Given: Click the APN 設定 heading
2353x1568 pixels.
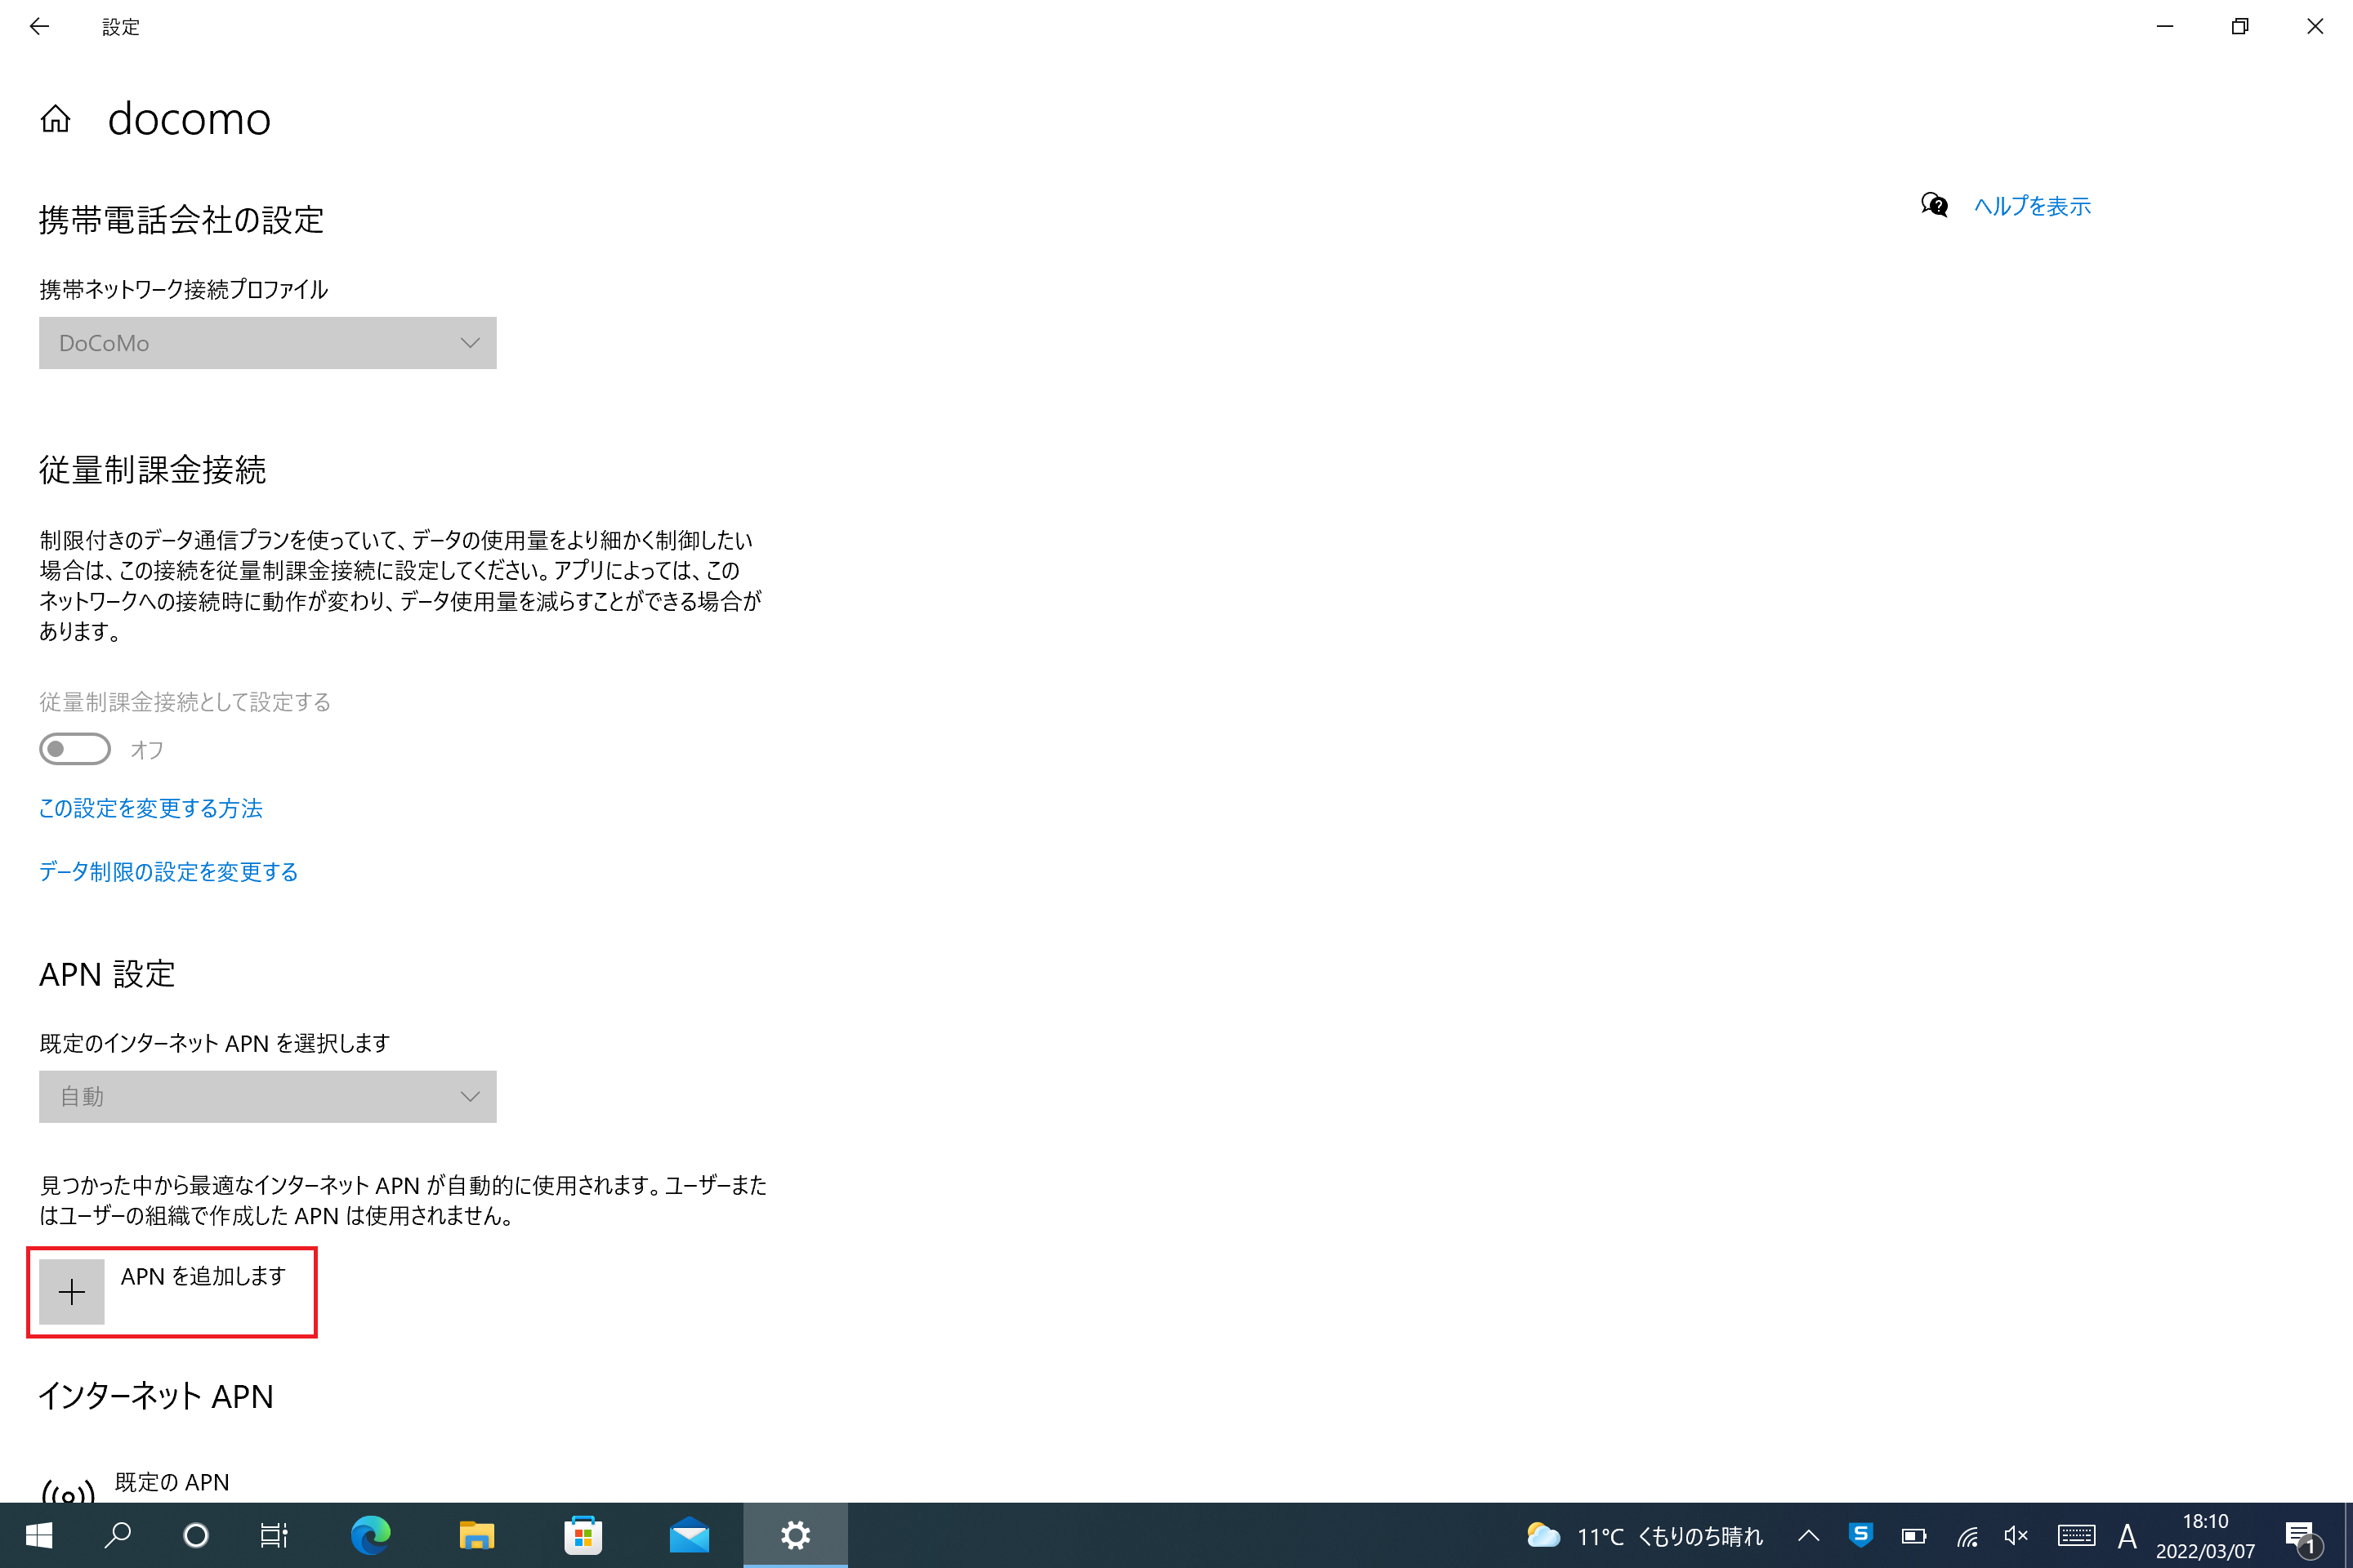Looking at the screenshot, I should pyautogui.click(x=107, y=974).
